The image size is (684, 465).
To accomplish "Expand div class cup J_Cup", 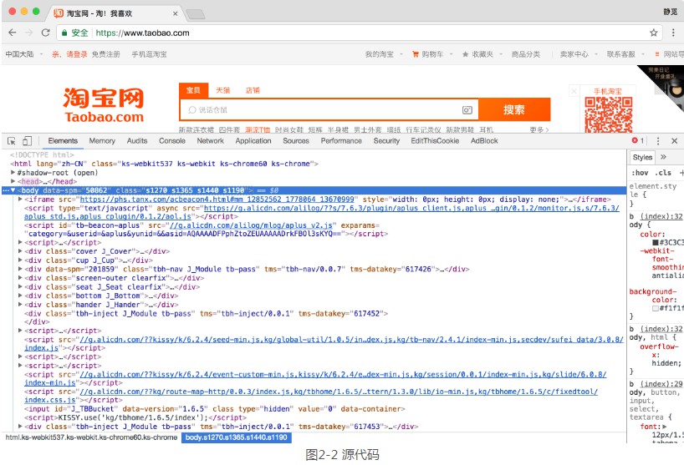I will pos(20,260).
